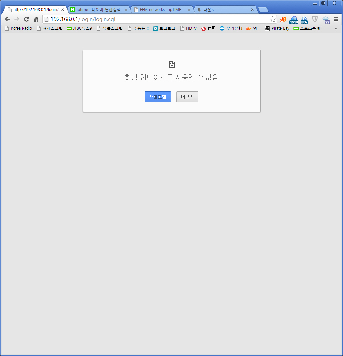Open the gray shield extension icon
The height and width of the screenshot is (356, 343).
coord(315,19)
